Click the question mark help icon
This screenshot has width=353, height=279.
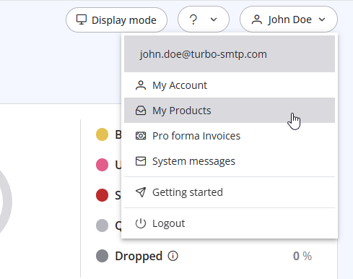(x=193, y=20)
